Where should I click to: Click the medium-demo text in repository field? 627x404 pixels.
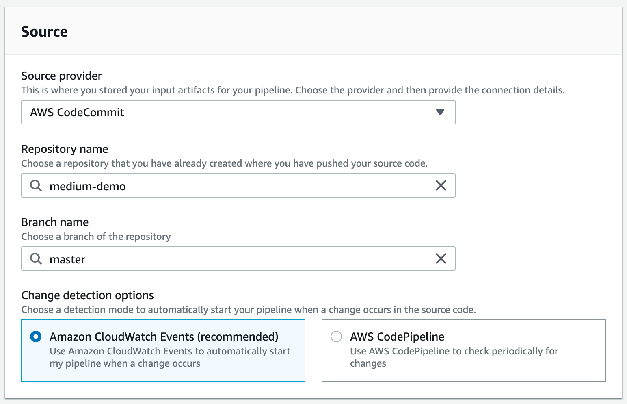(88, 186)
